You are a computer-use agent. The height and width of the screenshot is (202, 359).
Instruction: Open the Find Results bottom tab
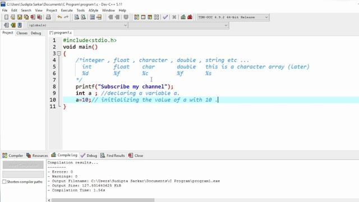coord(113,155)
